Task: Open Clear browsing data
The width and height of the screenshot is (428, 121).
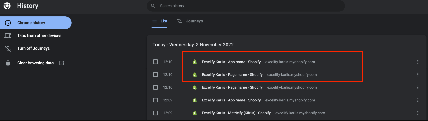Action: (x=36, y=63)
